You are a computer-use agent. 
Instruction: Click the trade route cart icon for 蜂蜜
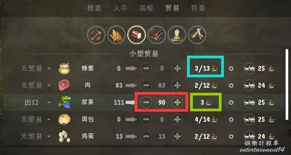[x=249, y=68]
